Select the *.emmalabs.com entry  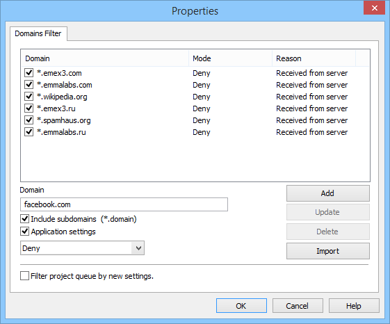pos(65,85)
